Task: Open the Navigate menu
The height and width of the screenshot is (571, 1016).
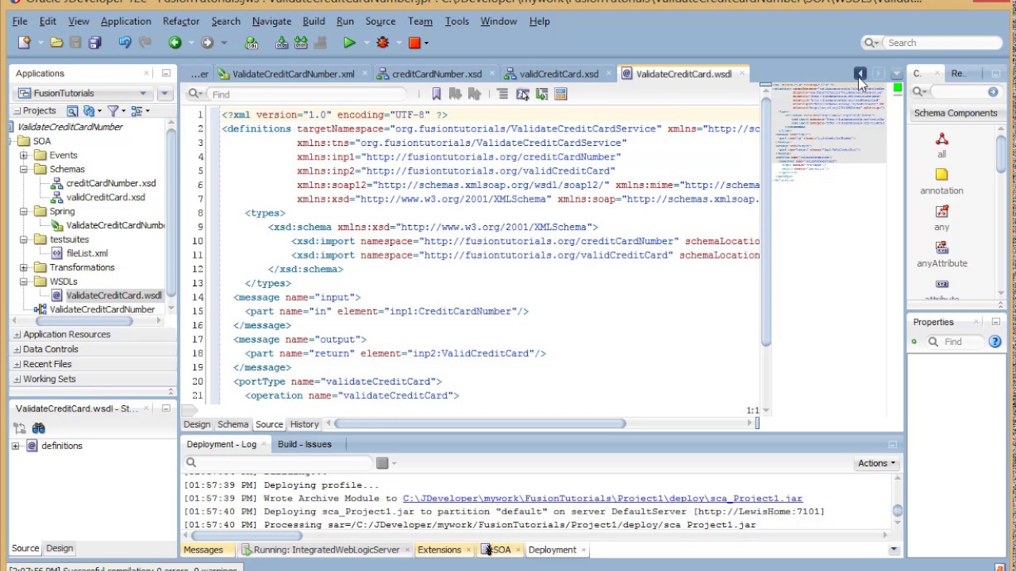Action: (271, 21)
